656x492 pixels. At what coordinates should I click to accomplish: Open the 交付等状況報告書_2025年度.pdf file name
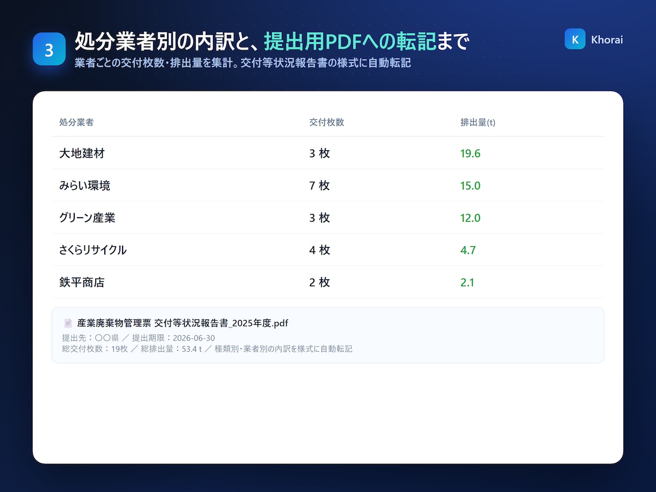tap(183, 323)
